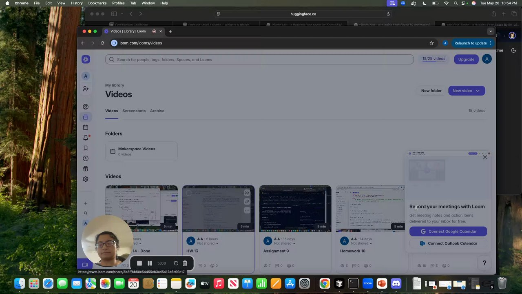
Task: Open Chrome profile avatar in toolbar
Action: [x=445, y=43]
